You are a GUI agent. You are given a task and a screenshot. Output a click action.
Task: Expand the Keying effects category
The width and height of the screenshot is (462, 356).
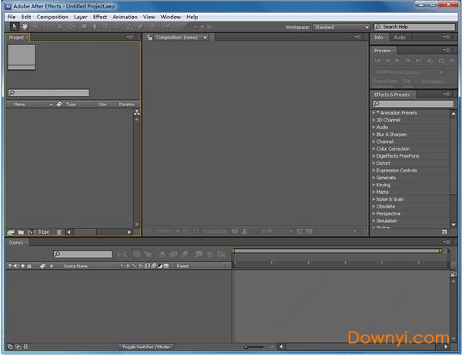pyautogui.click(x=374, y=185)
